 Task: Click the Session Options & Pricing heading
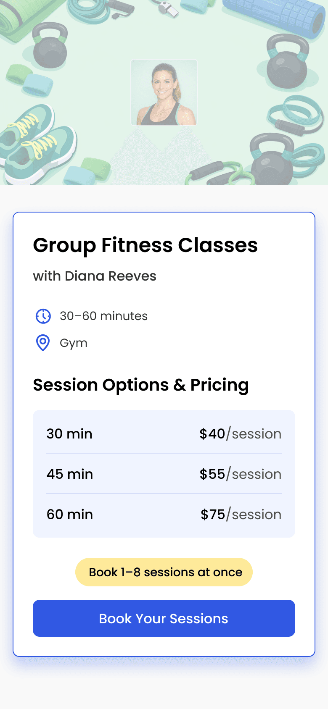click(x=141, y=385)
